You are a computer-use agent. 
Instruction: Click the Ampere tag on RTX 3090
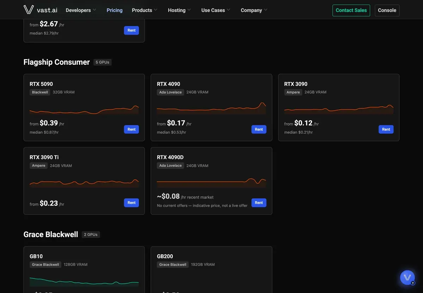point(293,92)
